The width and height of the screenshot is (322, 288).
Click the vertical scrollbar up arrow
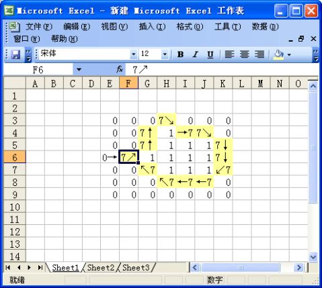[313, 86]
